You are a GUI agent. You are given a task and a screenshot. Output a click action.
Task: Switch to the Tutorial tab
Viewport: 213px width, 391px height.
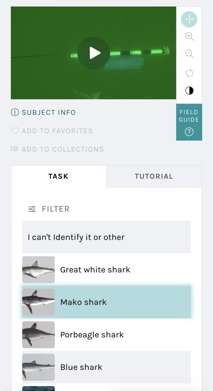[154, 176]
